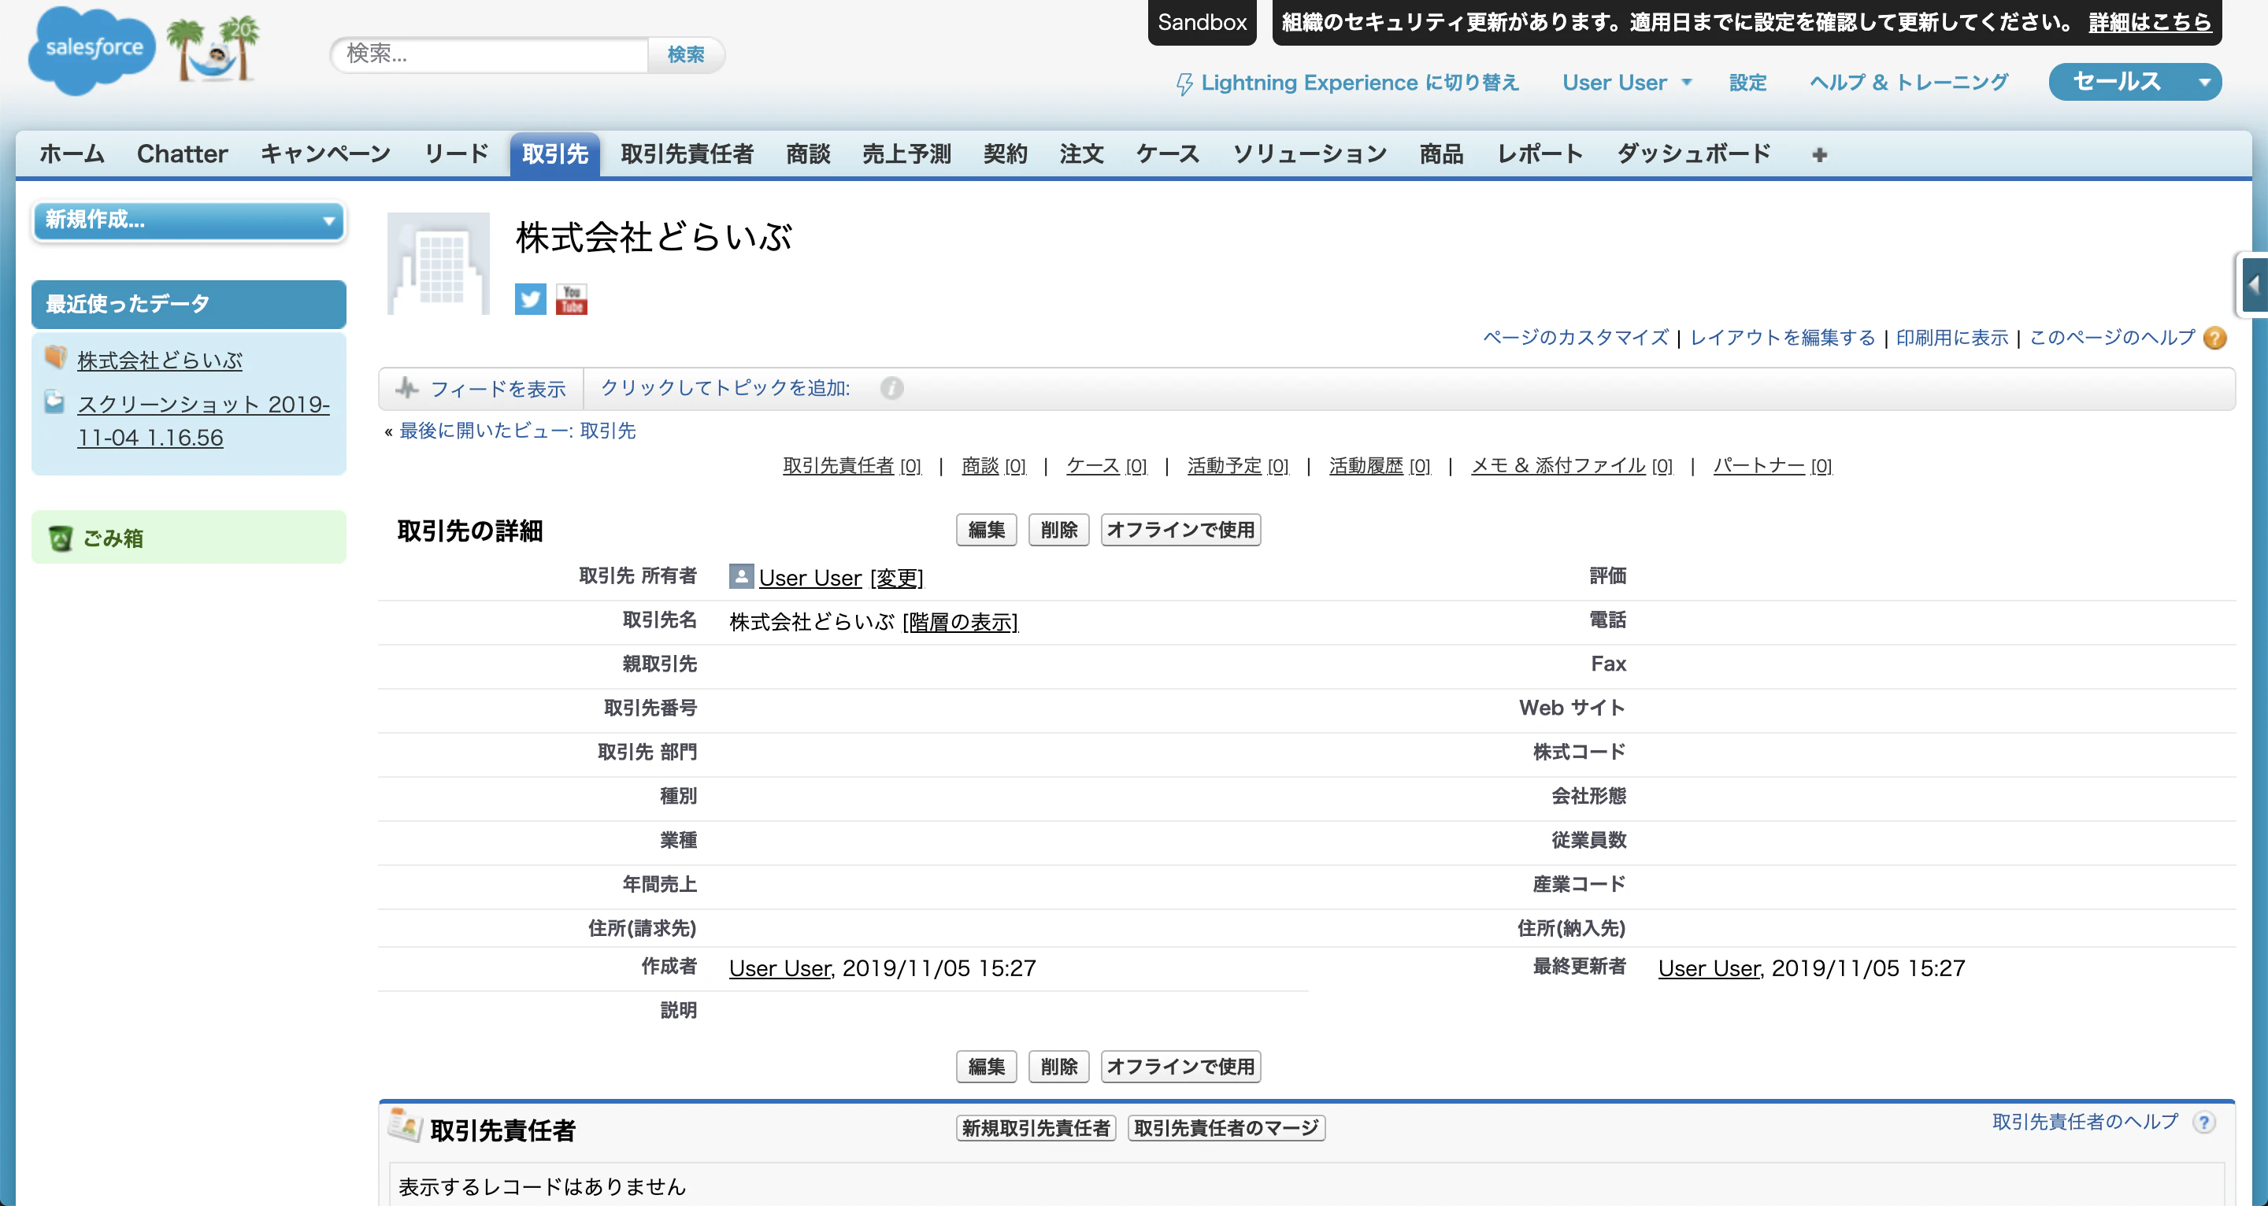
Task: Click the 新規取引先責任者 button
Action: click(1036, 1129)
